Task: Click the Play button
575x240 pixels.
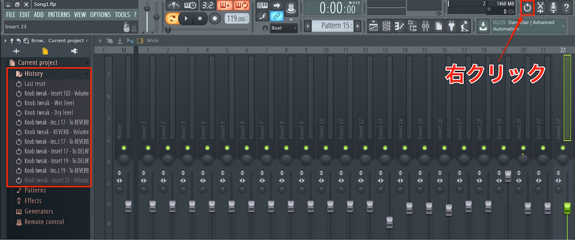Action: point(186,19)
